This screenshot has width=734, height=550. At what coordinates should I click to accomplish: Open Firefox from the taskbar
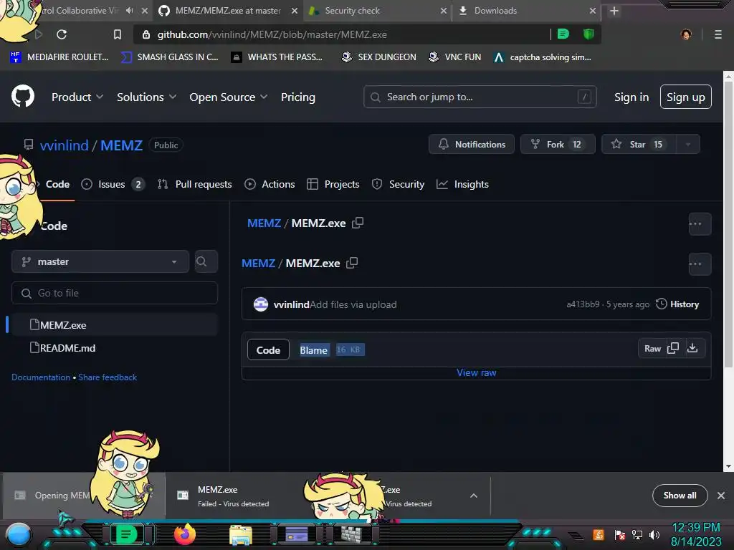pyautogui.click(x=185, y=534)
